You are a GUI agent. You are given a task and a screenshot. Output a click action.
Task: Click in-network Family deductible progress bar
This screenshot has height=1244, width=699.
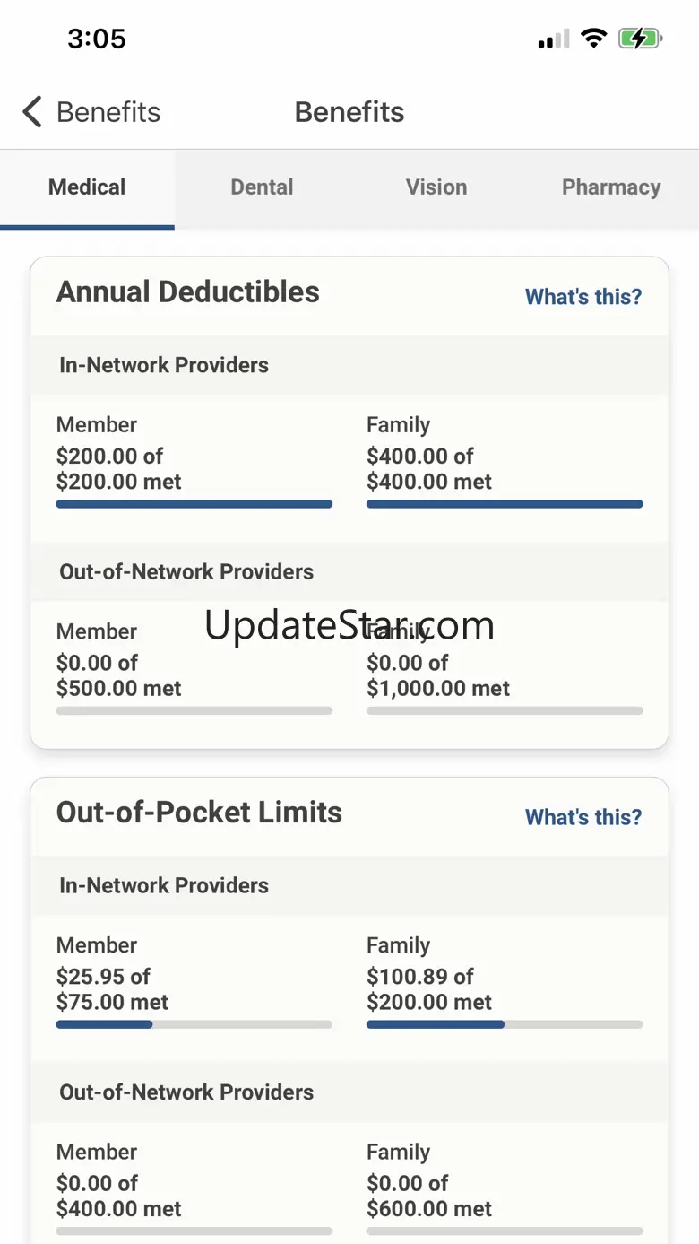[x=505, y=504]
